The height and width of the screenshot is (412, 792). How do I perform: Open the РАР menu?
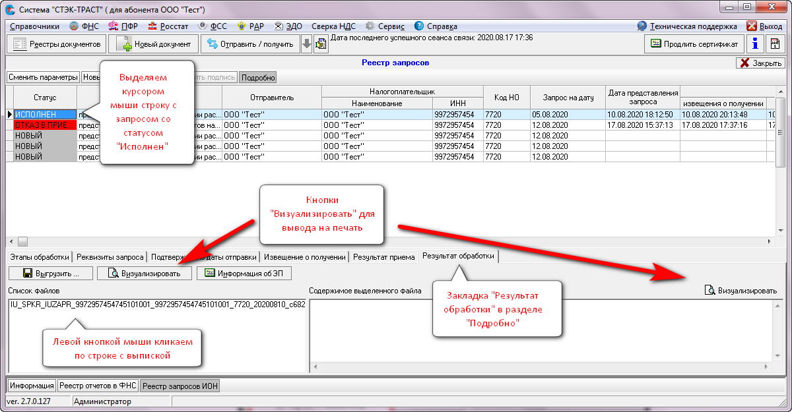tap(251, 26)
